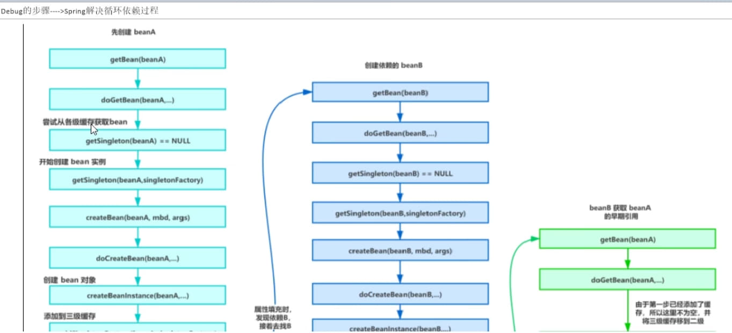Select the green doGetBean(beanA,...) box
732x333 pixels.
tap(627, 279)
